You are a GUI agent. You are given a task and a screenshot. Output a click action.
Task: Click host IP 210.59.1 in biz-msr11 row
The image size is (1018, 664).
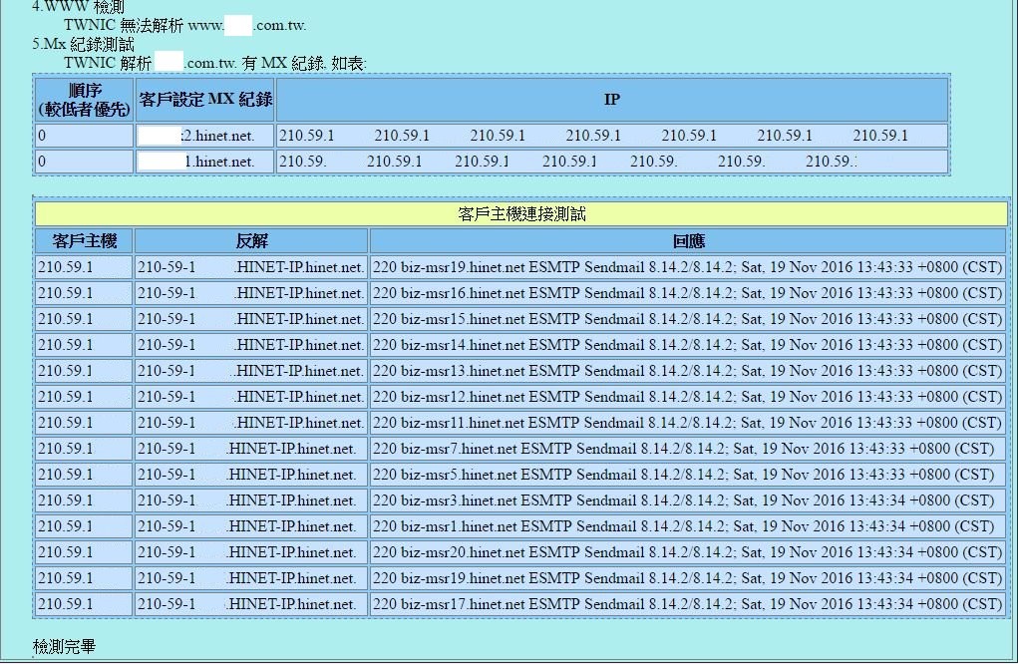[85, 423]
